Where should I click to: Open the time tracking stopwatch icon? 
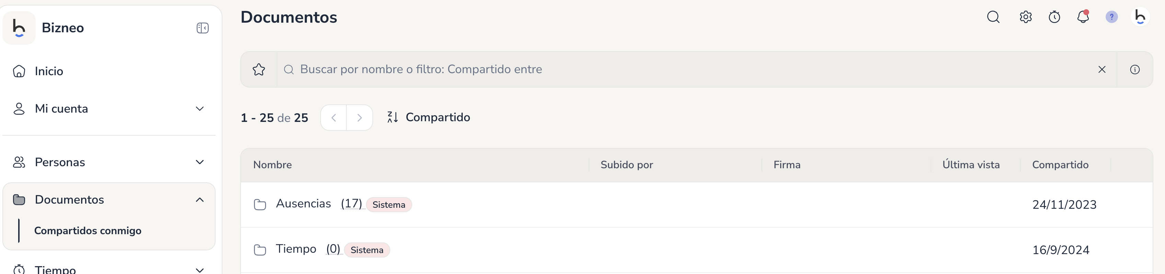coord(1054,17)
